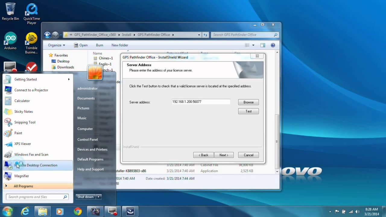Open Getting Started from Start menu
This screenshot has height=217, width=386.
click(x=38, y=79)
